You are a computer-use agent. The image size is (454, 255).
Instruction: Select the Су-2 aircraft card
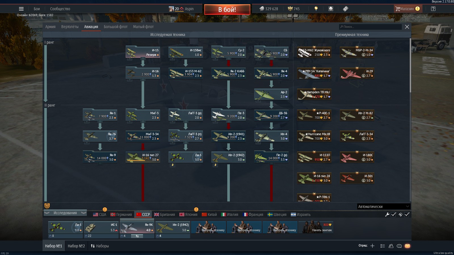coord(228,52)
